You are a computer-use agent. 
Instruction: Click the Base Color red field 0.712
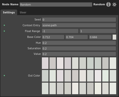(x=53, y=37)
